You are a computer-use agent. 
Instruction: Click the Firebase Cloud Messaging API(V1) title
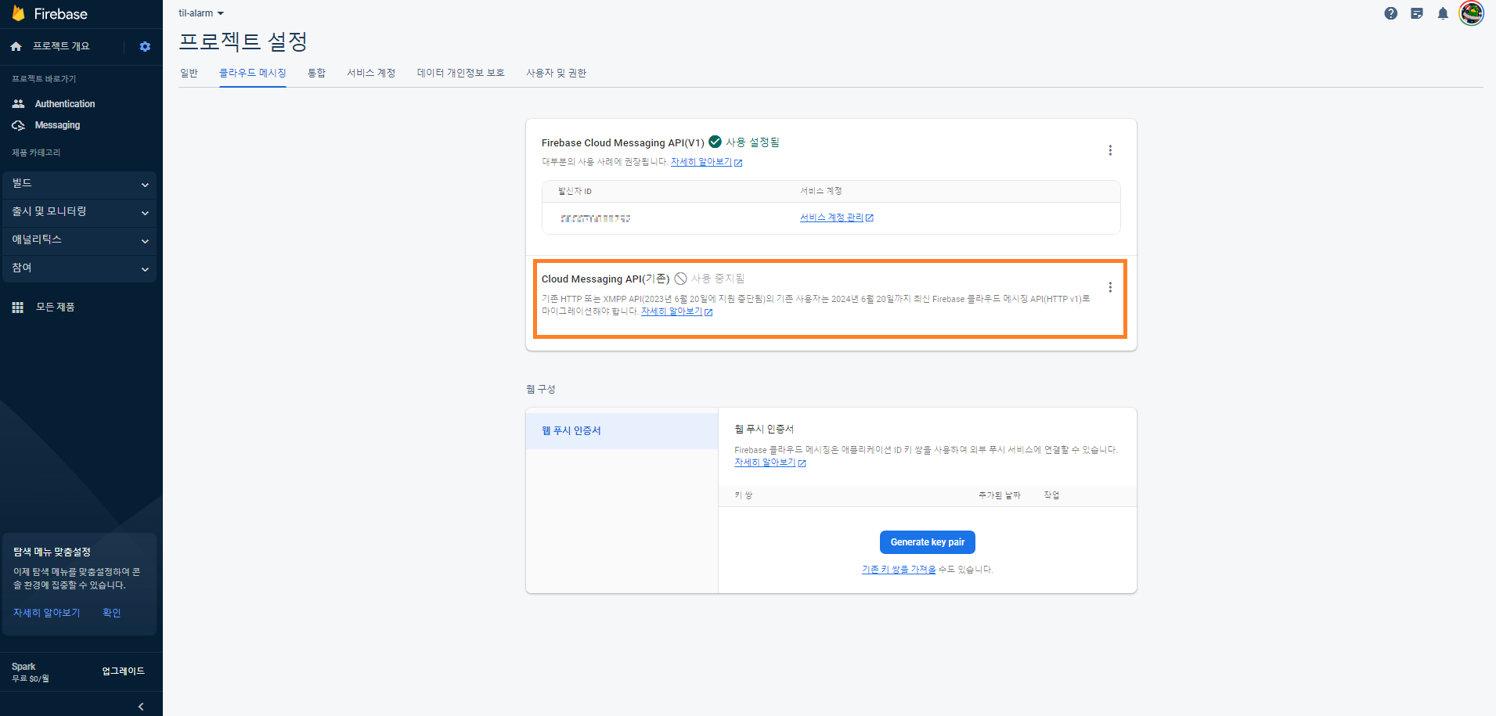coord(623,142)
